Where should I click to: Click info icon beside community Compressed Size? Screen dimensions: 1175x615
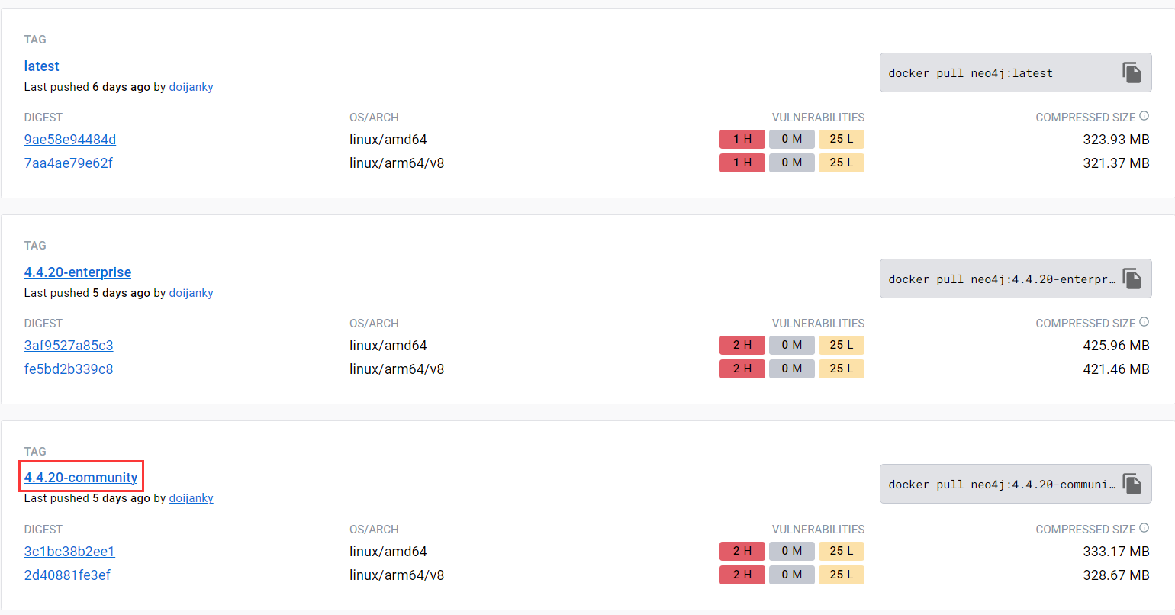pos(1144,528)
